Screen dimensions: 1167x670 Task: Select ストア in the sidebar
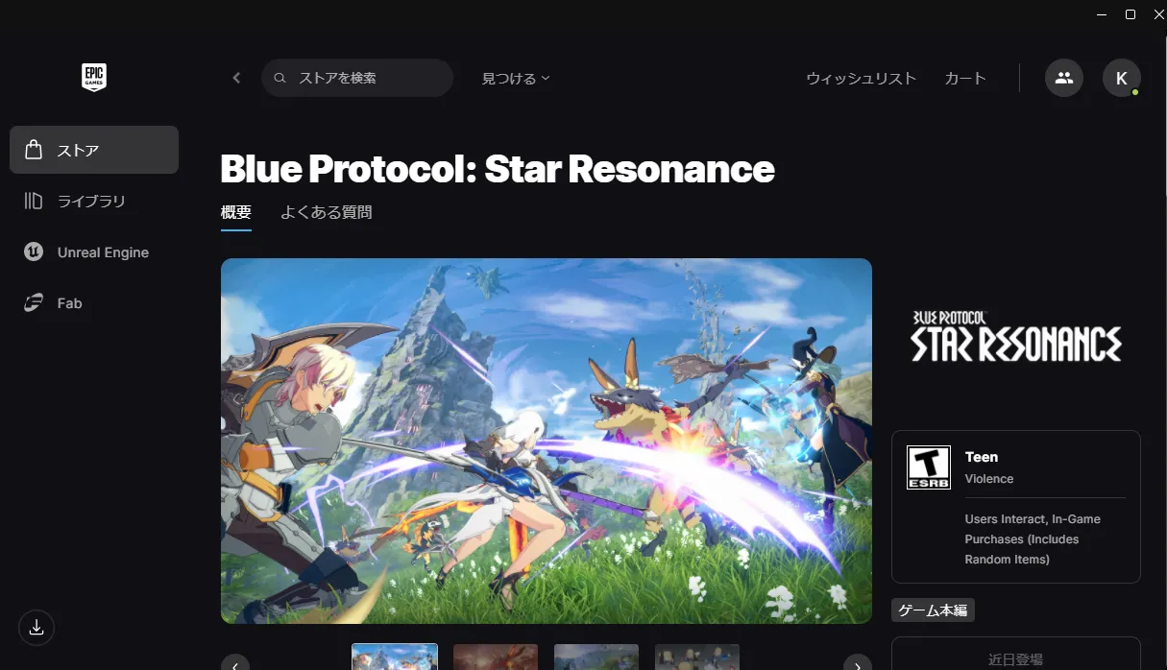pyautogui.click(x=94, y=150)
